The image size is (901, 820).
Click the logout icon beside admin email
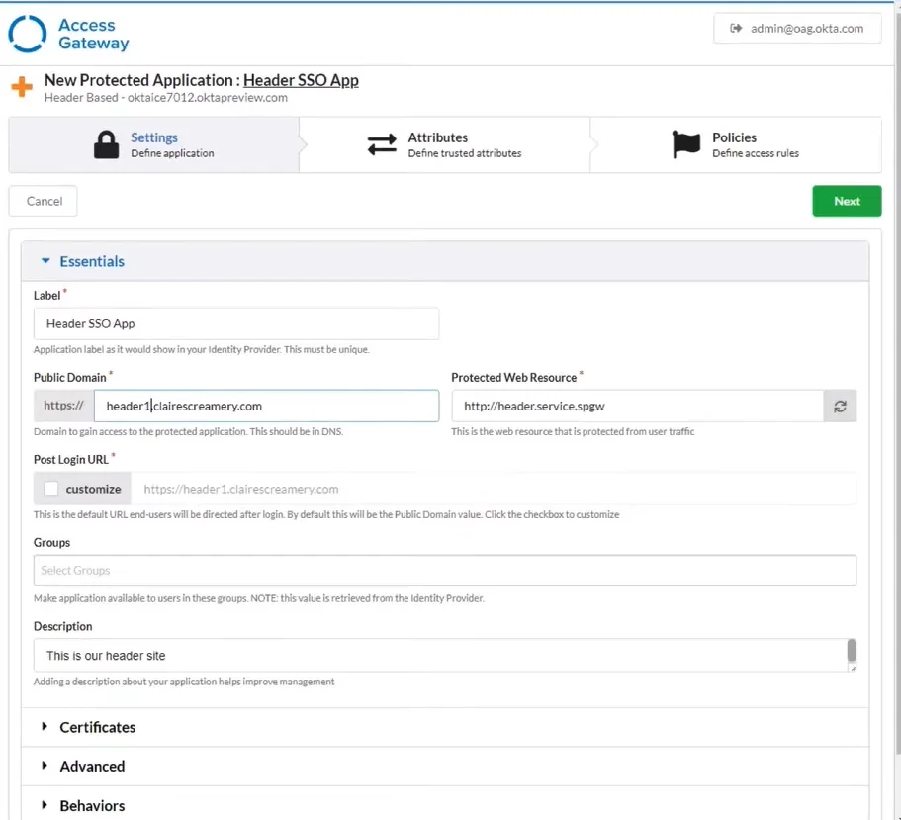pyautogui.click(x=736, y=28)
